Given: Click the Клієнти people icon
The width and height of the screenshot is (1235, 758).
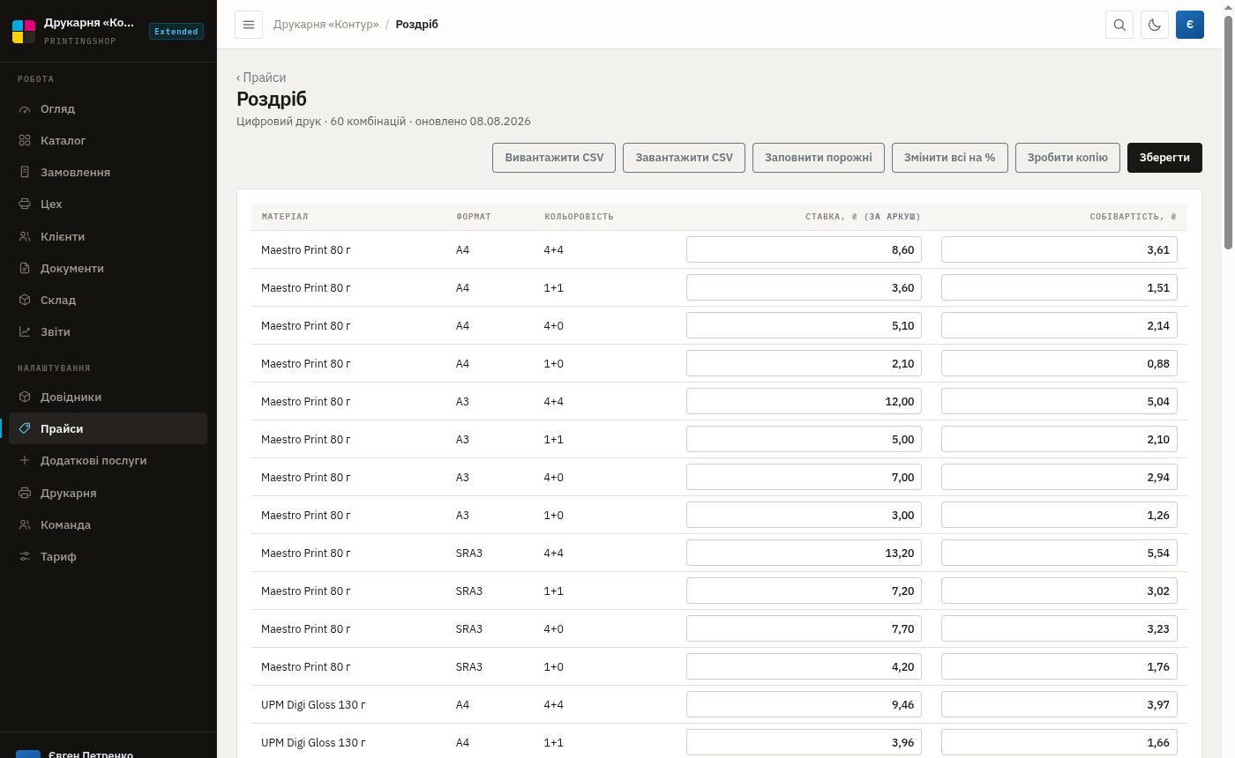Looking at the screenshot, I should (x=25, y=237).
